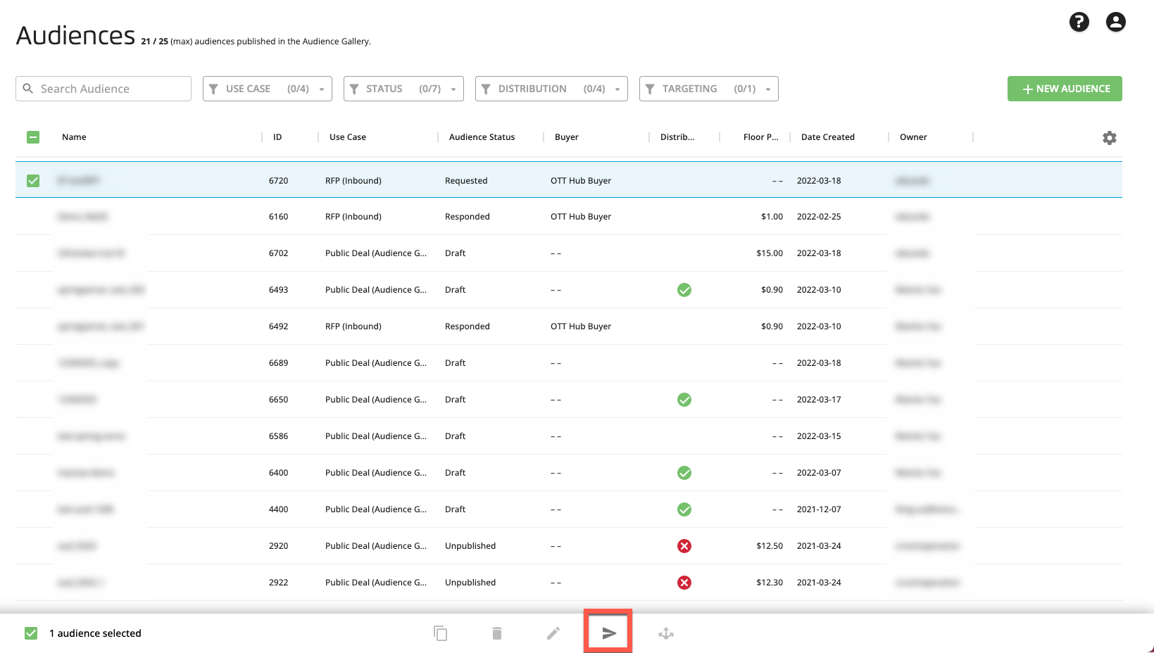This screenshot has width=1154, height=653.
Task: Click the NEW AUDIENCE button
Action: (1065, 89)
